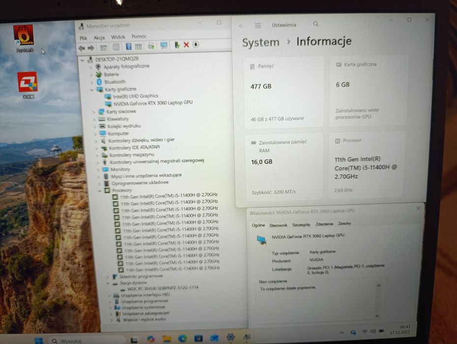
Task: Click the red X uninstall device icon
Action: tap(186, 45)
